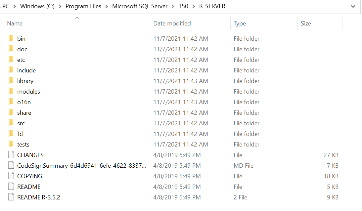Select the tests folder icon
This screenshot has width=362, height=211.
click(x=11, y=144)
